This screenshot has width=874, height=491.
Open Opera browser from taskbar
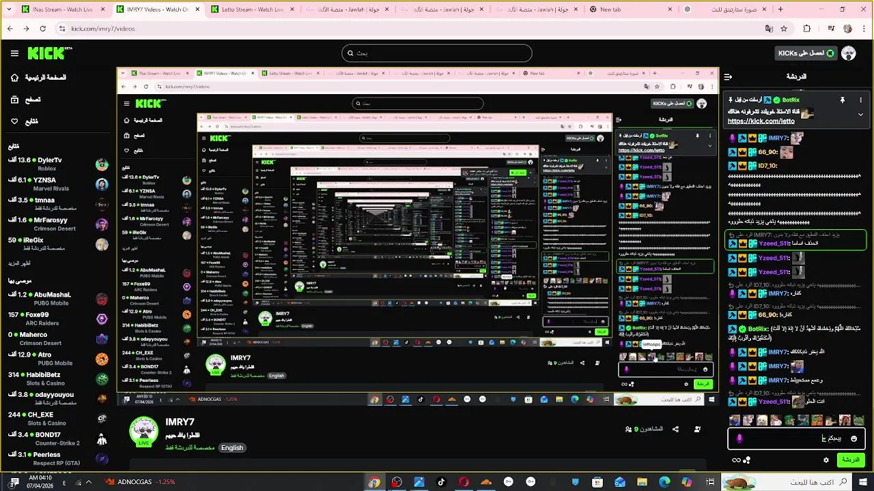click(464, 482)
